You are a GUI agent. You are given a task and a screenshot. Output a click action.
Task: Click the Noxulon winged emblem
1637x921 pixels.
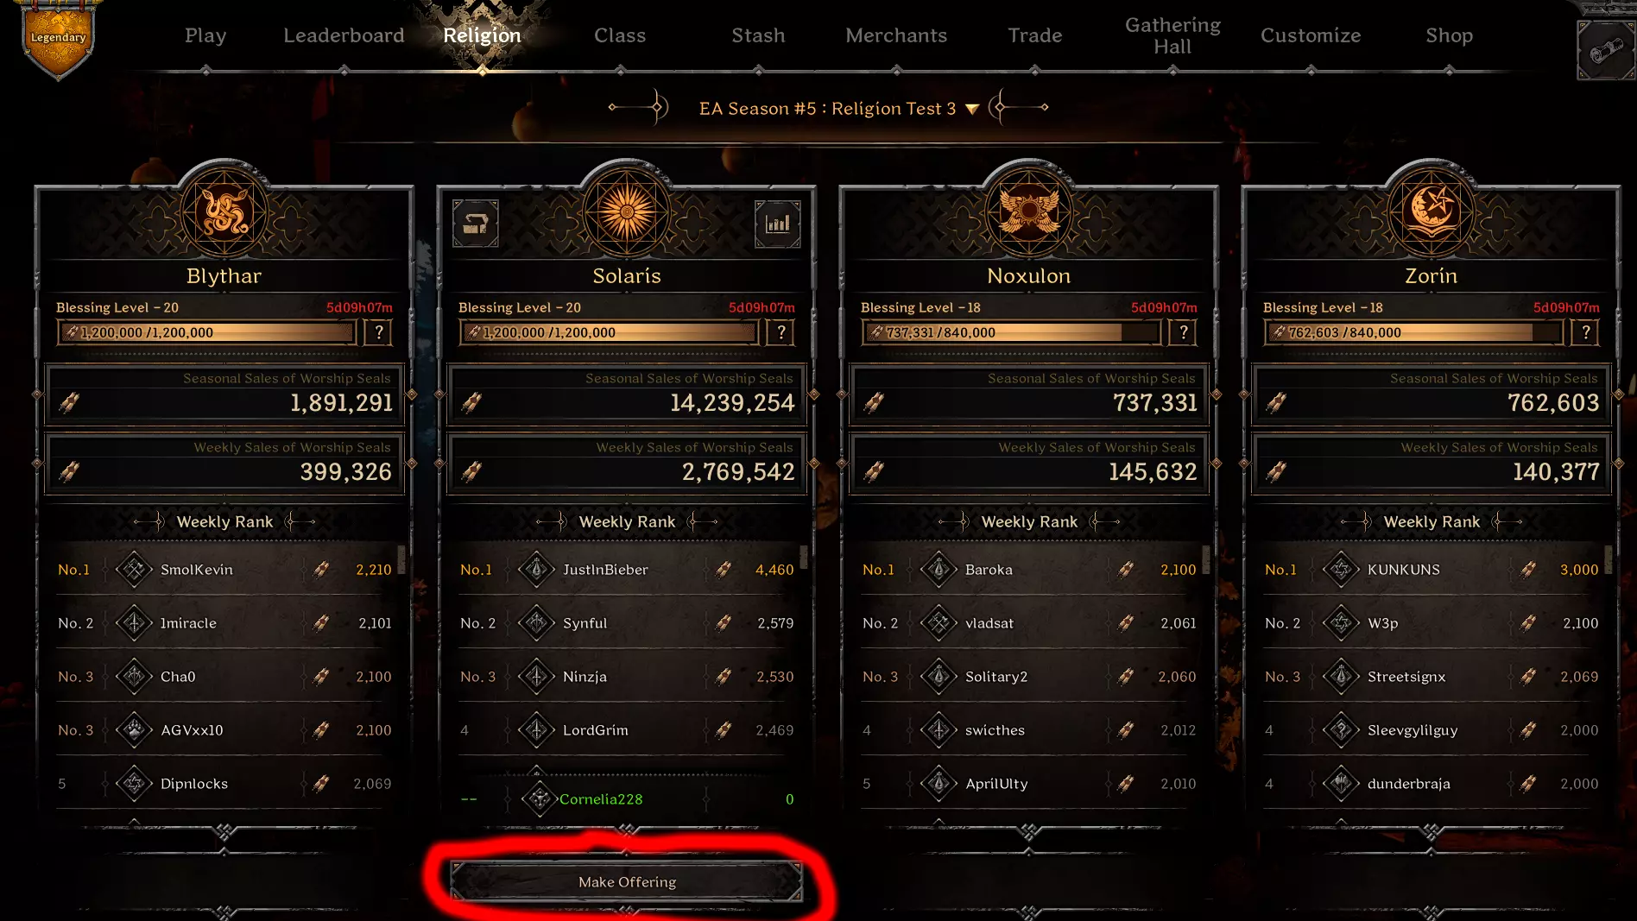tap(1029, 212)
